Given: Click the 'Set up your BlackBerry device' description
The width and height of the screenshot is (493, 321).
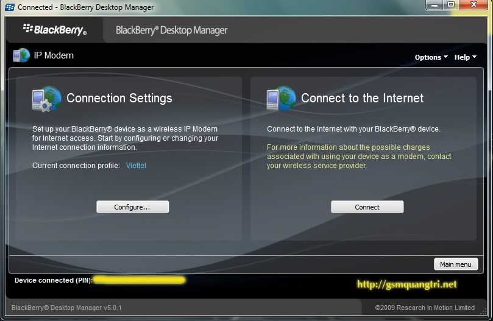Looking at the screenshot, I should click(x=125, y=138).
